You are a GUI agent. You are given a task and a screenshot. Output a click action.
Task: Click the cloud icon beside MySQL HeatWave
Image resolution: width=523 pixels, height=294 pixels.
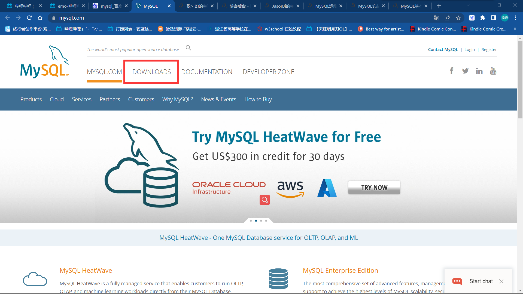coord(35,279)
